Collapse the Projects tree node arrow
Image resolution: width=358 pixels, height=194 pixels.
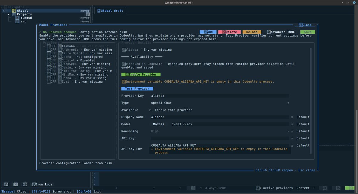coord(8,14)
